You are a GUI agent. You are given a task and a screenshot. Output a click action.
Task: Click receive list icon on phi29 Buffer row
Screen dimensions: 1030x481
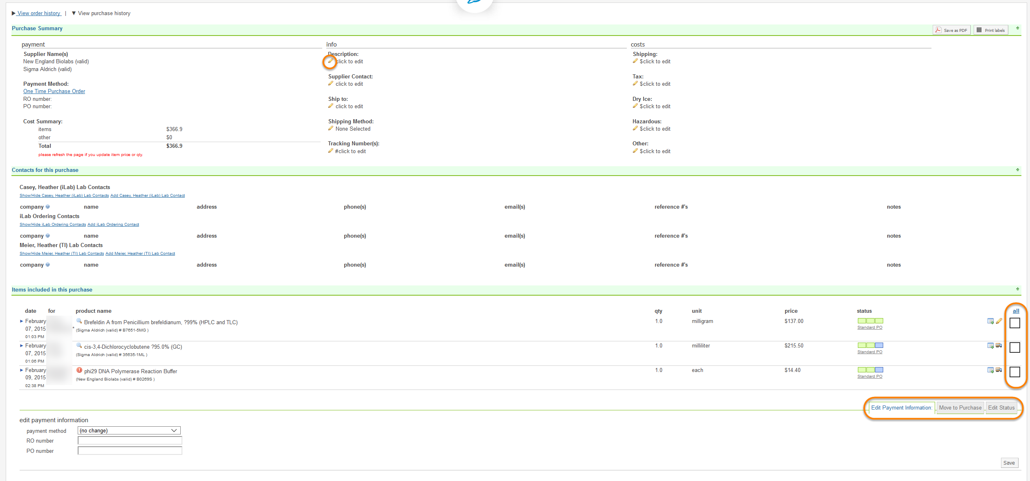[x=990, y=370]
